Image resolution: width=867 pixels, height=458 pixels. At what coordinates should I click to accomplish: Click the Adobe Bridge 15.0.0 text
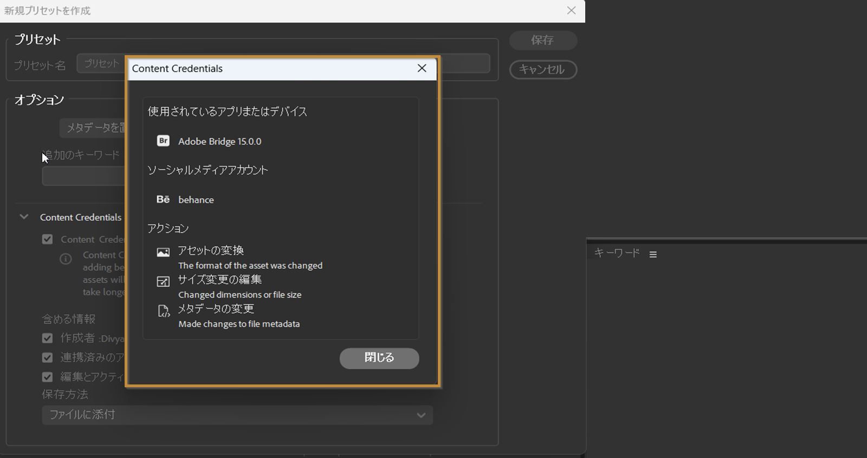[x=219, y=141]
